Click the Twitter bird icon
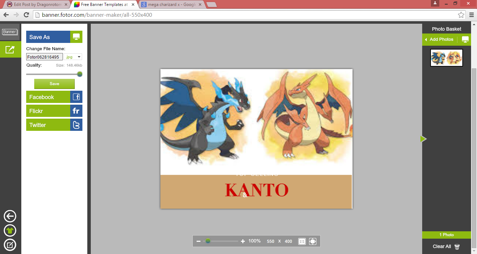 point(76,125)
